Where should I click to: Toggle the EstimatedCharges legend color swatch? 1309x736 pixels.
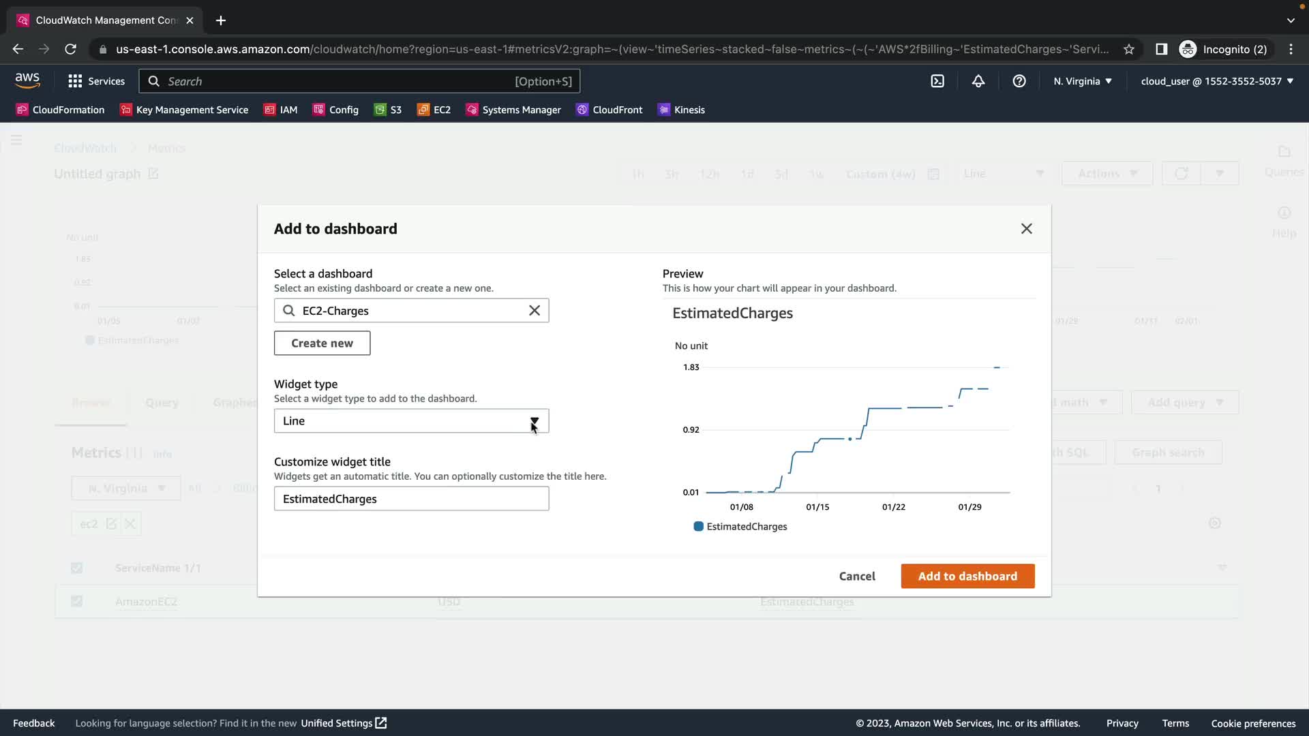click(x=698, y=527)
